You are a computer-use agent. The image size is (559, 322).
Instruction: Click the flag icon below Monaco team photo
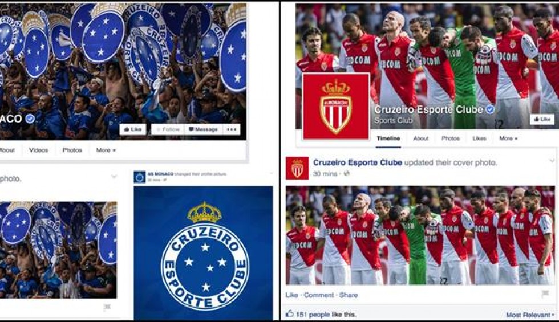point(545,294)
